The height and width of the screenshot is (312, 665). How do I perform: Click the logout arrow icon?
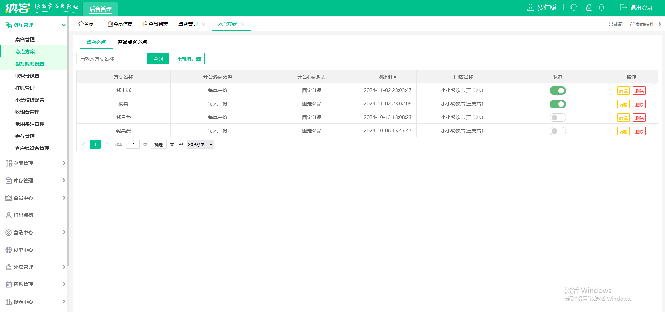[x=623, y=8]
